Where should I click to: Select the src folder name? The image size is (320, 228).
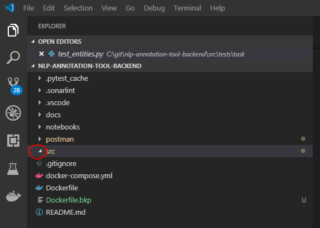tap(50, 151)
